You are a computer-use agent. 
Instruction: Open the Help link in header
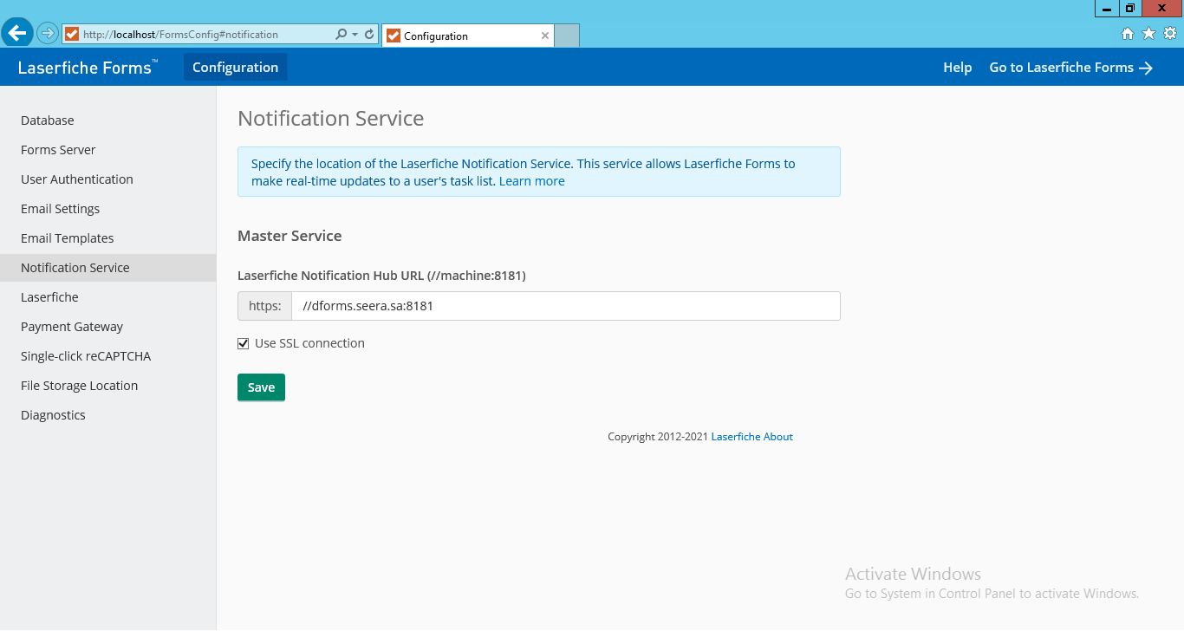[x=957, y=68]
